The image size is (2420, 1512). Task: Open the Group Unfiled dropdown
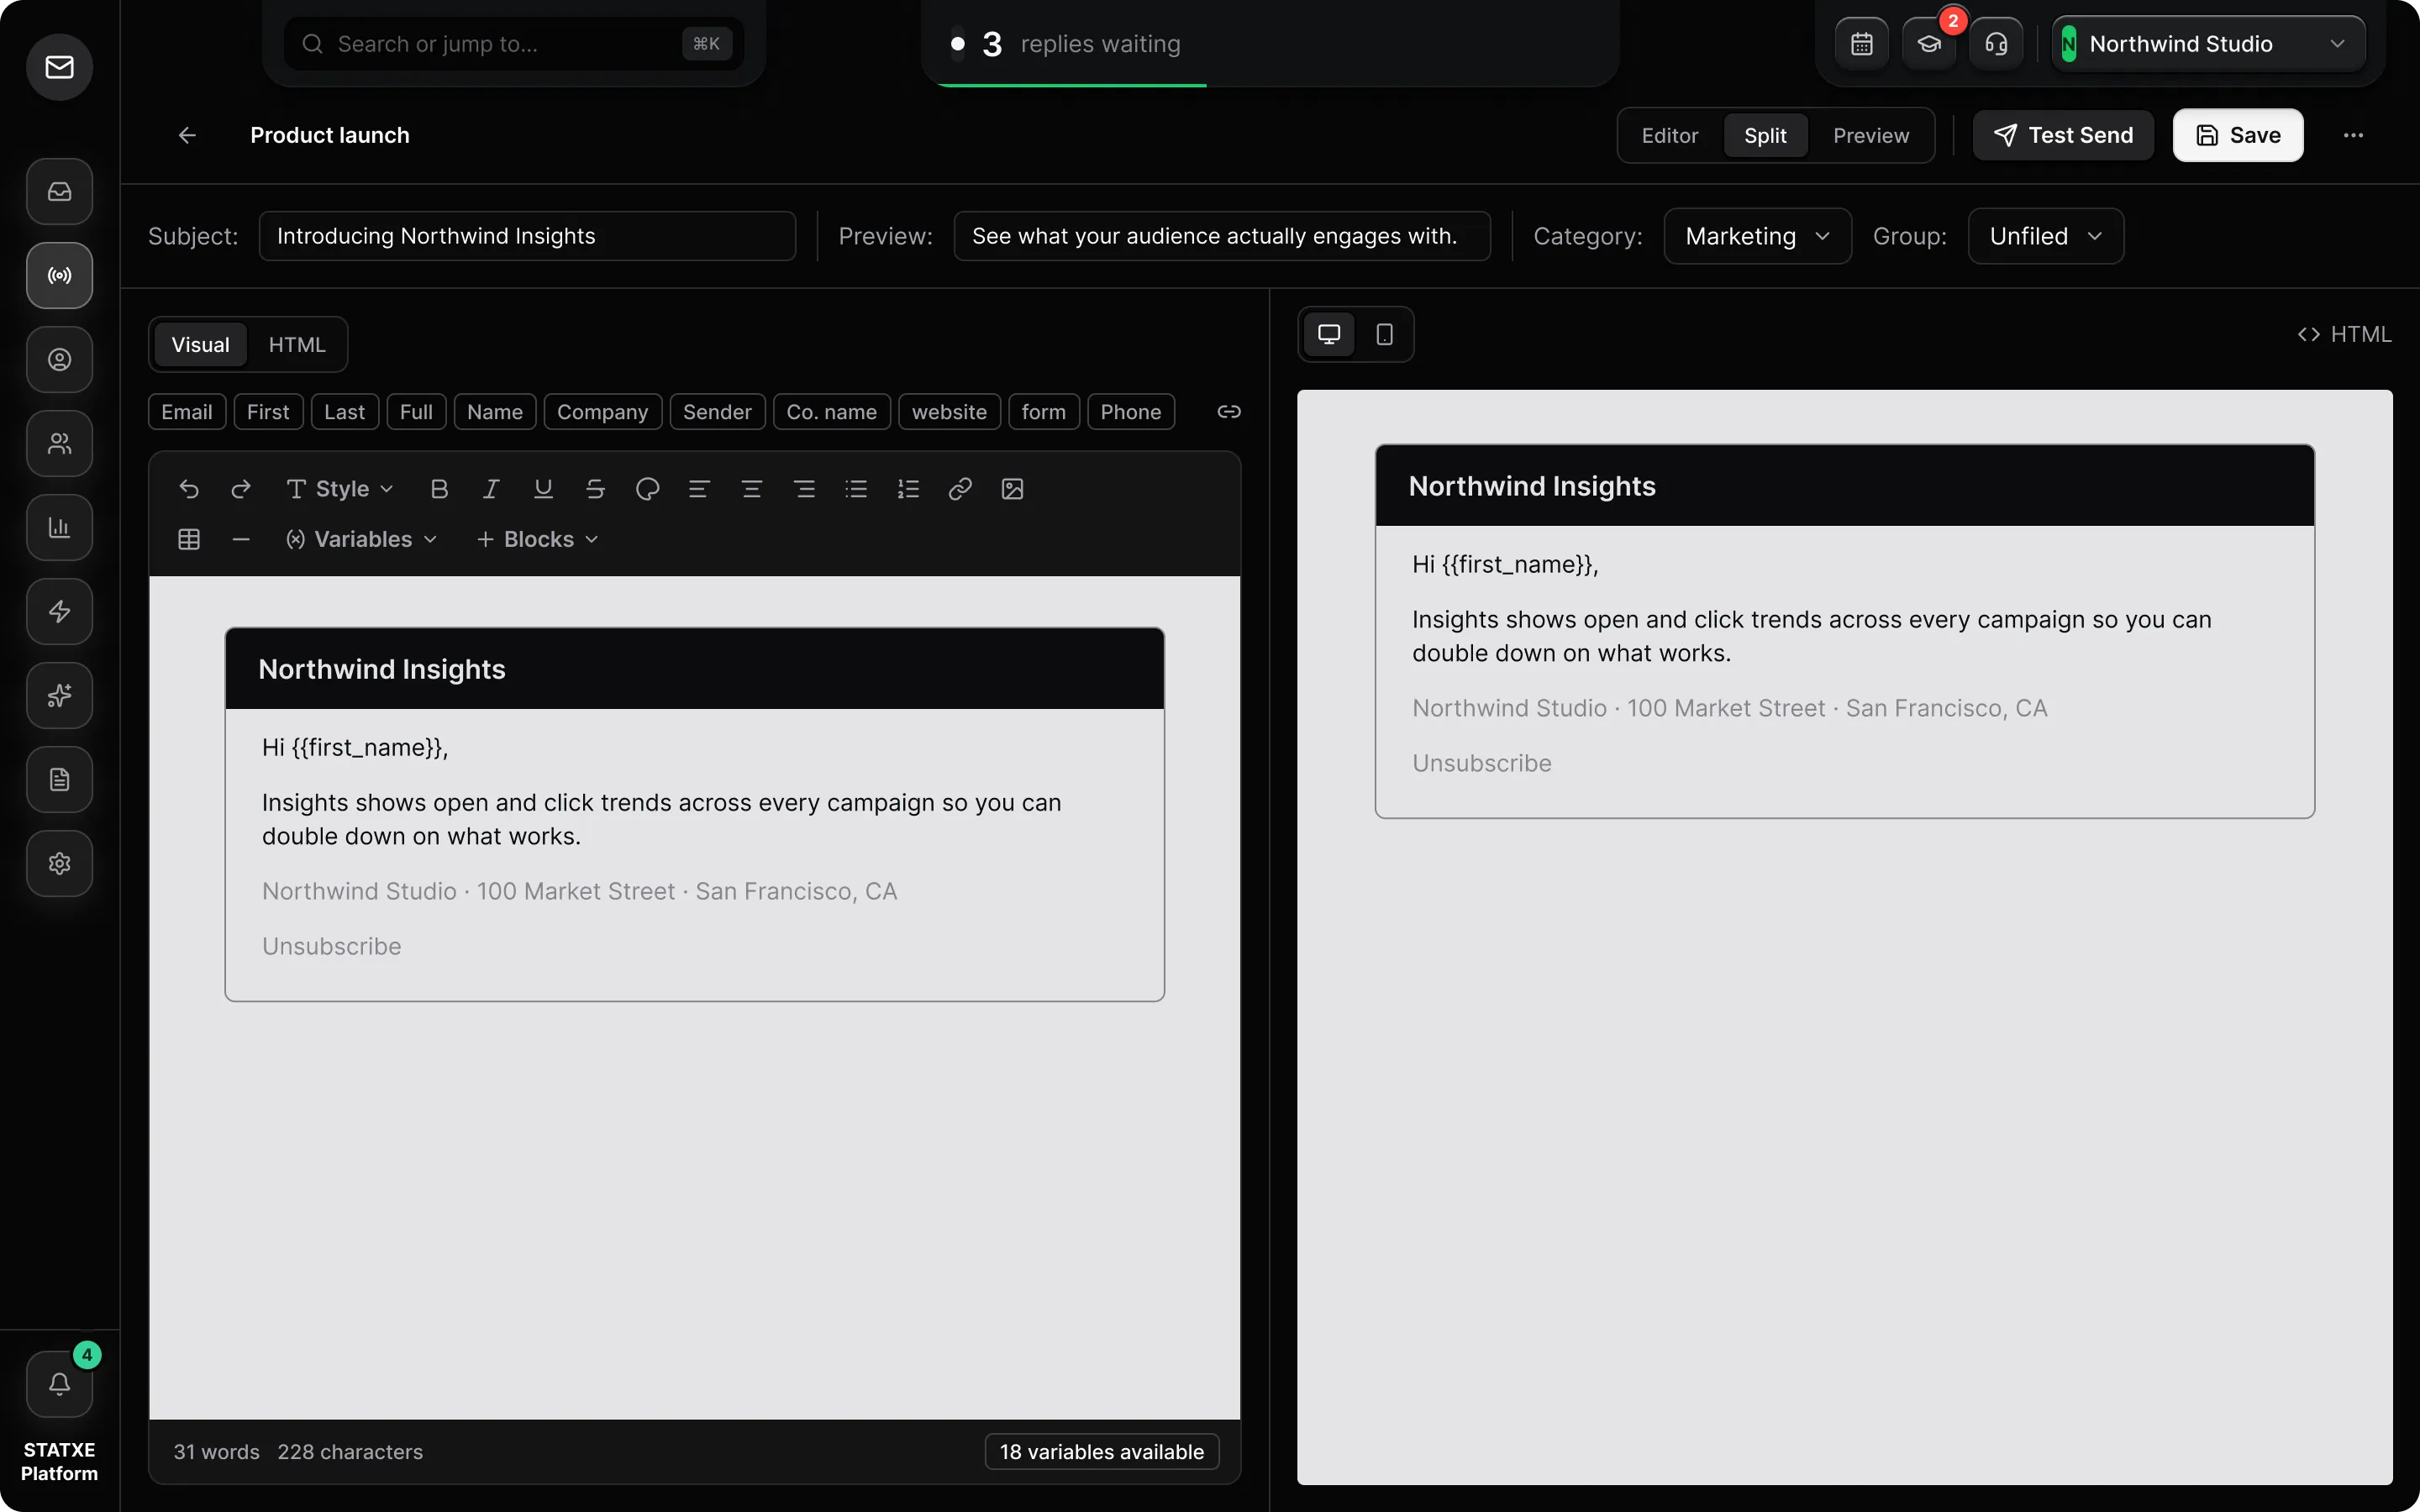(2045, 237)
